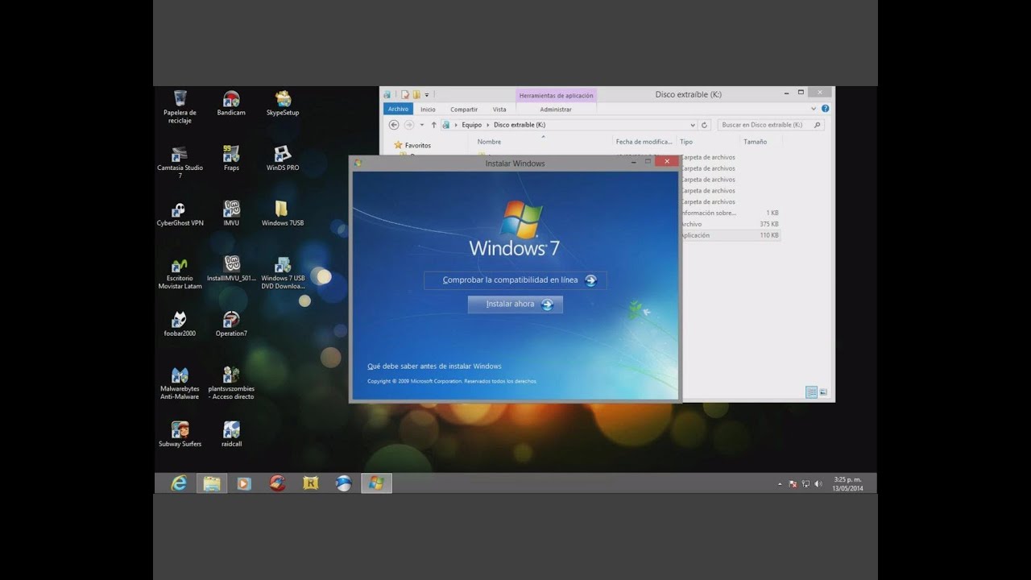Click Comprobar la compatibilidad en línea
The image size is (1031, 580).
515,280
